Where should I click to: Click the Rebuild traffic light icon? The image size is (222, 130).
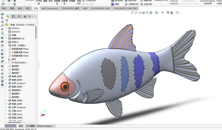click(x=15, y=1)
